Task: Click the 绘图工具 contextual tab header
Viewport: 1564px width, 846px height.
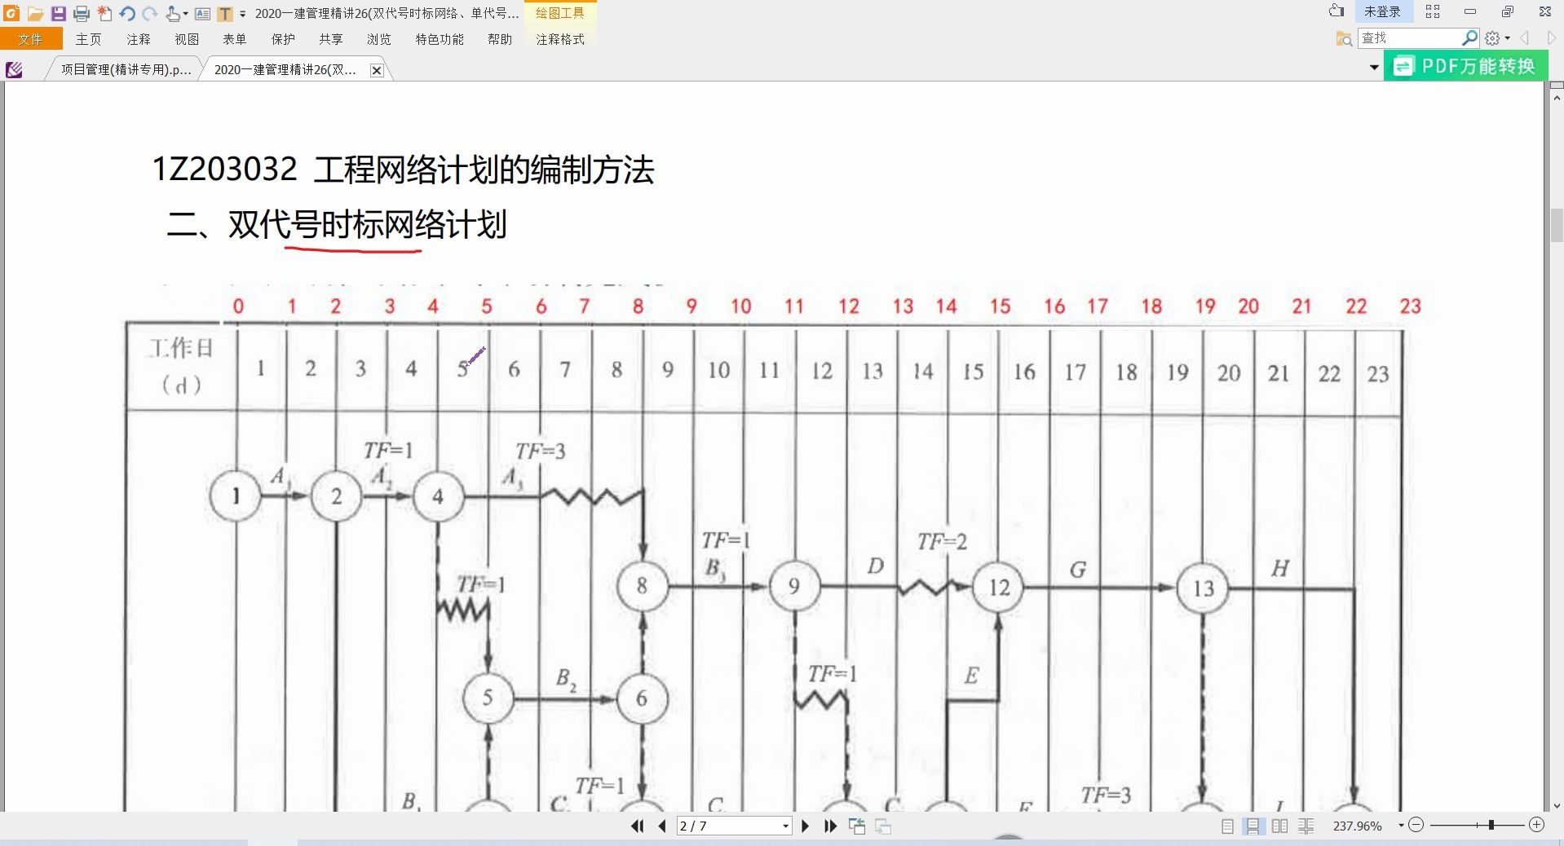Action: click(x=560, y=13)
